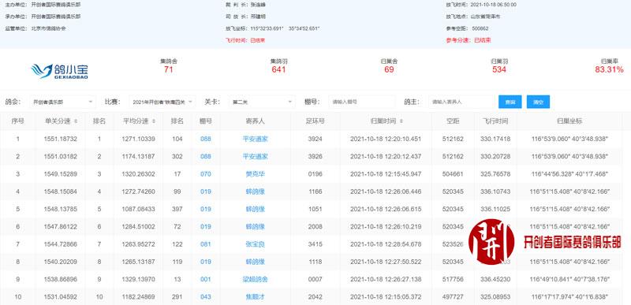Screen dimensions: 631x305
Task: Select the 归巢率 value 83.31%
Action: (609, 69)
